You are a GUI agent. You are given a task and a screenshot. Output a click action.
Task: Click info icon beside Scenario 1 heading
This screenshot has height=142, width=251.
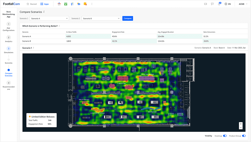point(33,48)
